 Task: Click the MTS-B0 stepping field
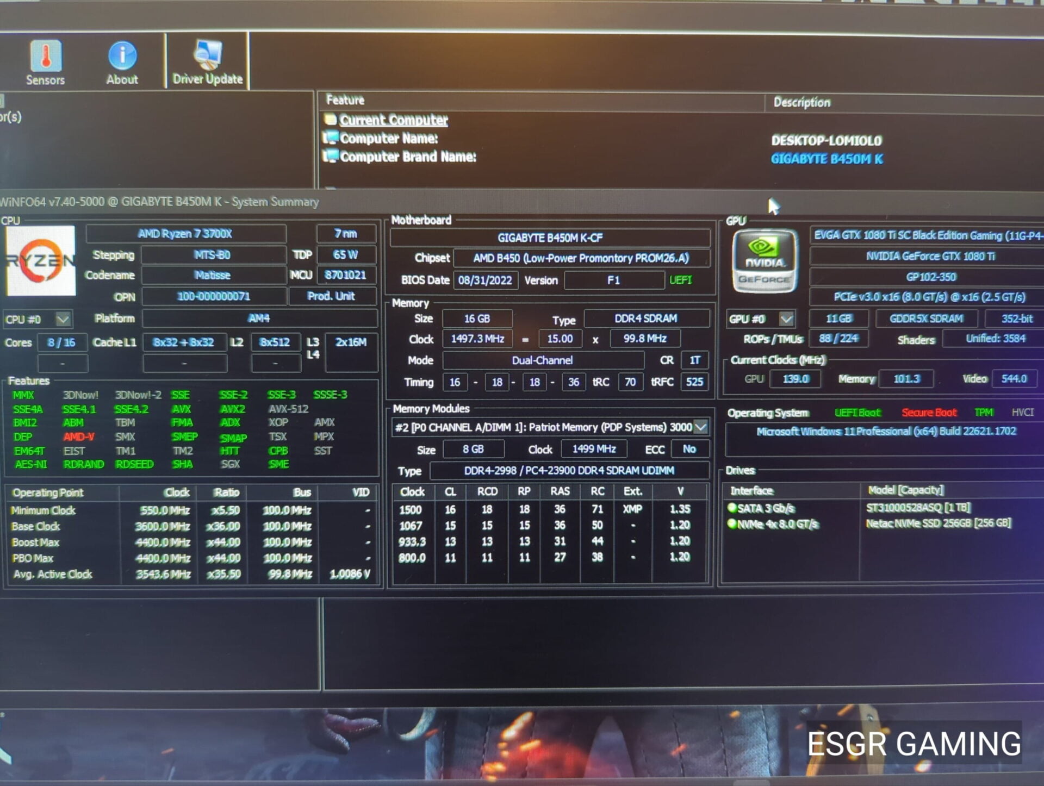coord(213,255)
